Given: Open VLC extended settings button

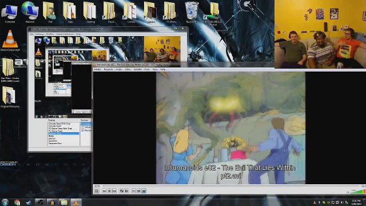Looking at the screenshot, I should coord(126,191).
